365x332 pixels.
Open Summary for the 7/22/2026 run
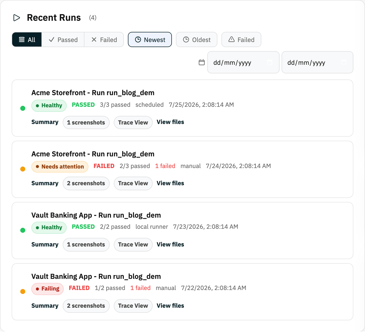(x=45, y=306)
